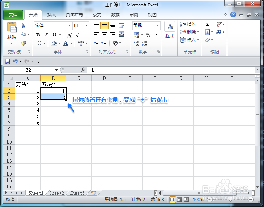
Task: Click the AutoSum sigma icon
Action: [207, 24]
